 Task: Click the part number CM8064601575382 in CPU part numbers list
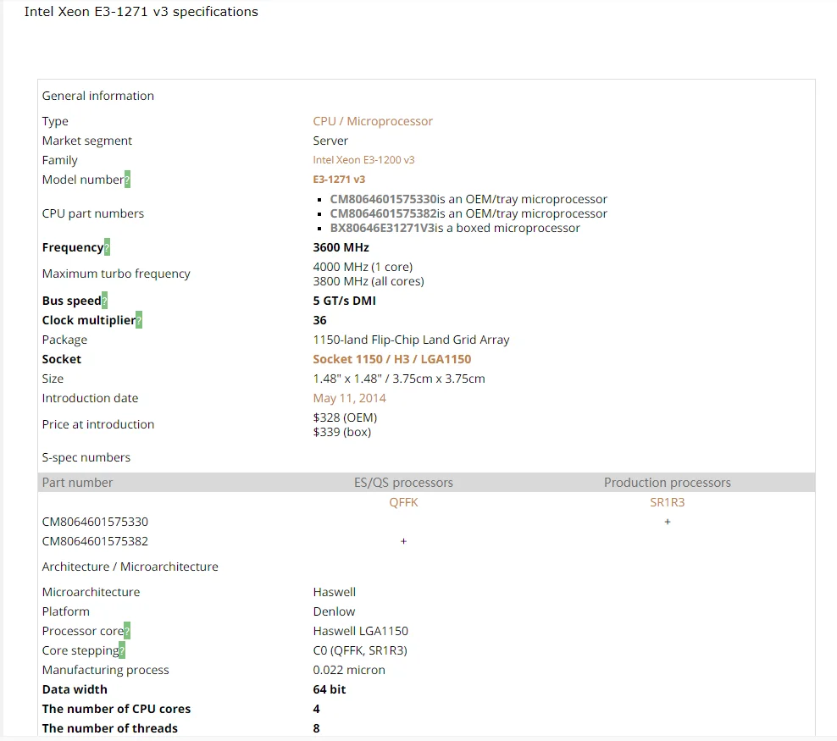coord(383,213)
